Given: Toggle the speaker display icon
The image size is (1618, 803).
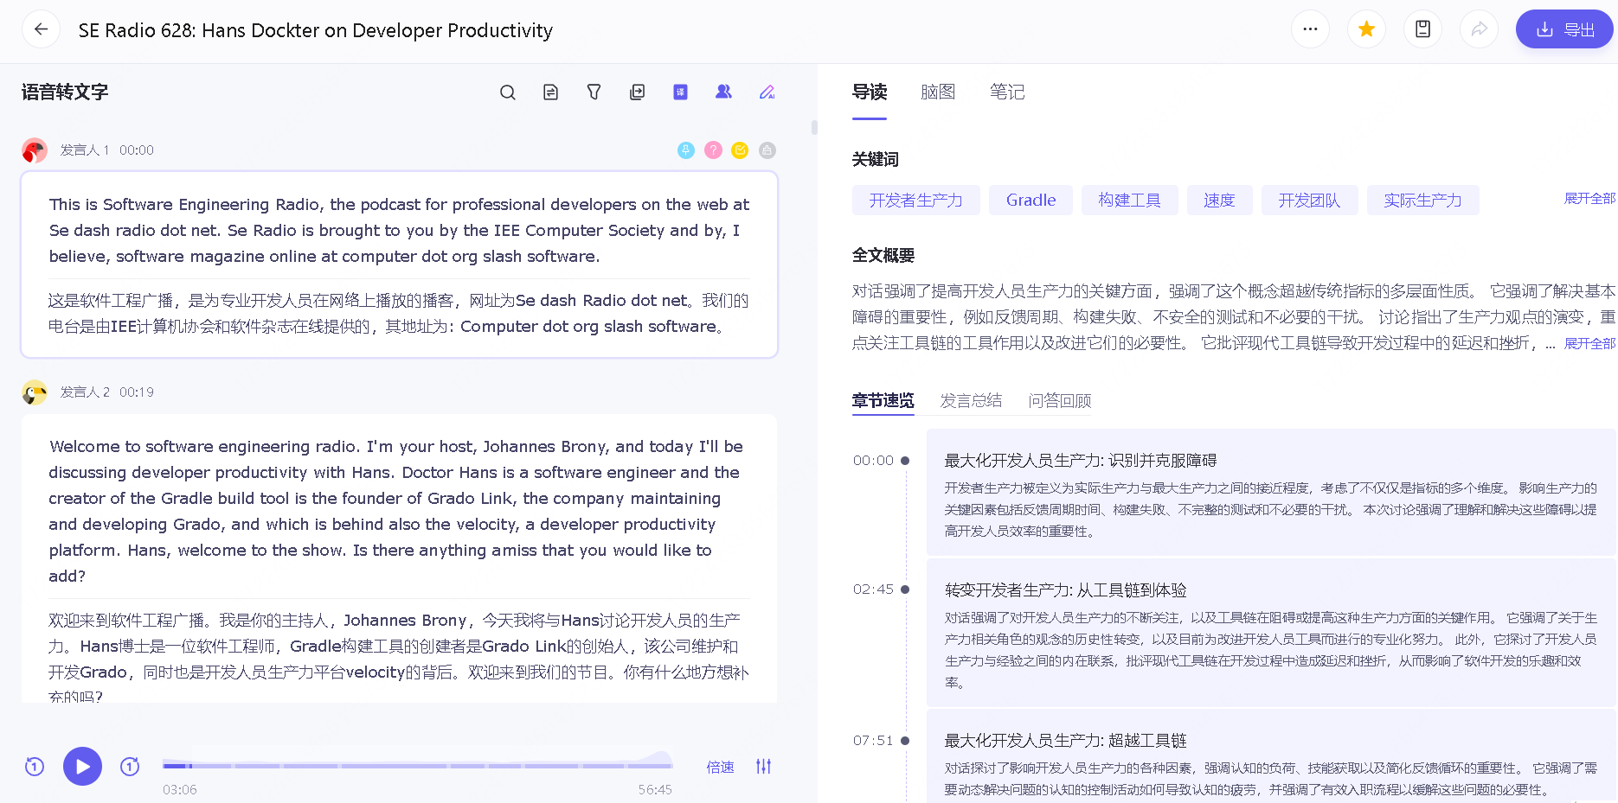Looking at the screenshot, I should (724, 92).
